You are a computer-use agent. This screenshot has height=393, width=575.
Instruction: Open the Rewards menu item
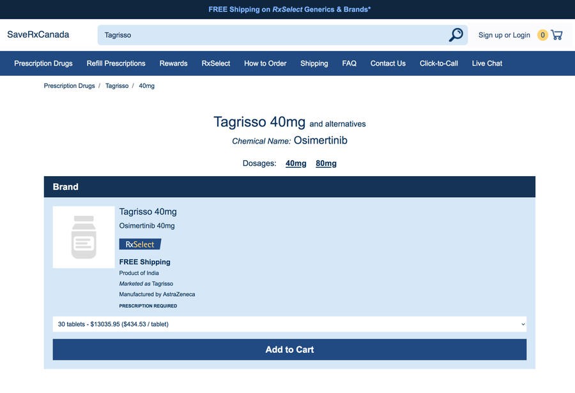(173, 63)
